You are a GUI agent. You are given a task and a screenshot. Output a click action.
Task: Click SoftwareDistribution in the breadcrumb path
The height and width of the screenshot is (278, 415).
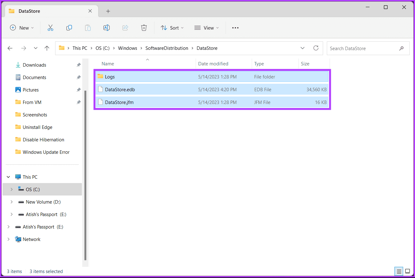pos(167,48)
